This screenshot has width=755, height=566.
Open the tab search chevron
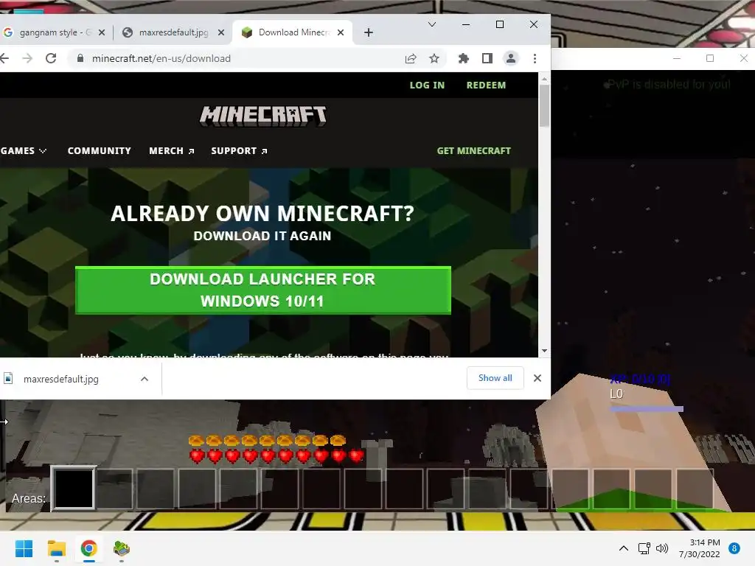point(432,24)
